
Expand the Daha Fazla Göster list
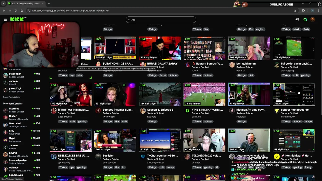click(12, 97)
